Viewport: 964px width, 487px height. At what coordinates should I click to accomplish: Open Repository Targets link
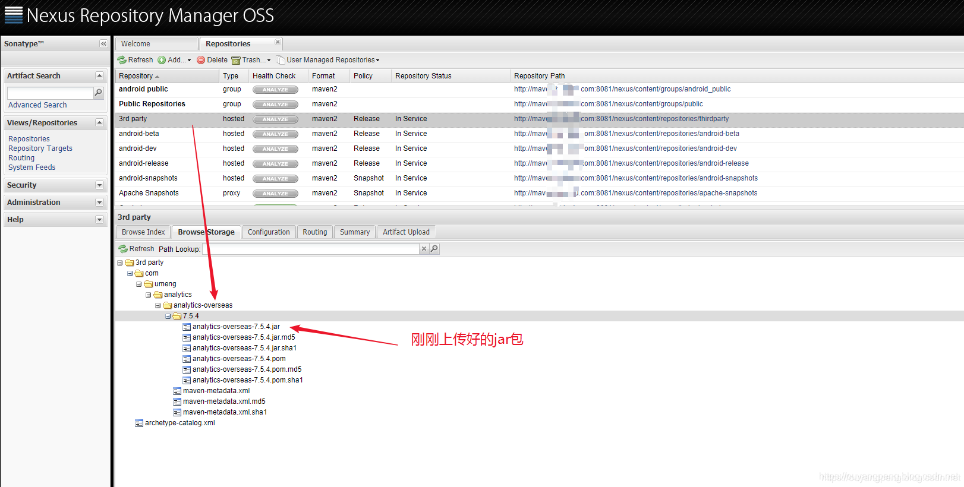[40, 148]
